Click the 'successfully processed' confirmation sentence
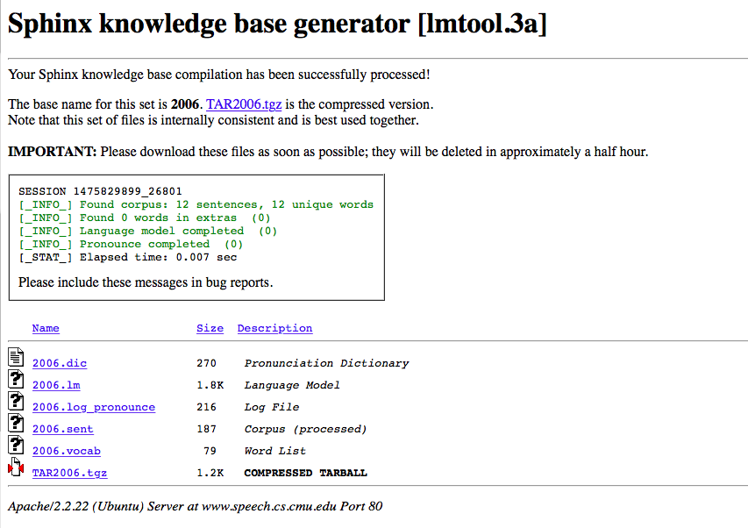 click(219, 75)
